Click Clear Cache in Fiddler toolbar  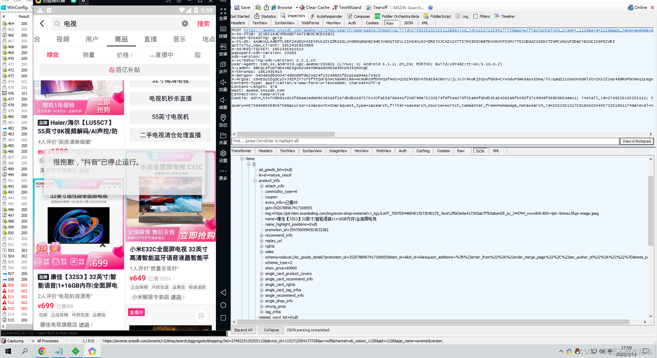[314, 7]
